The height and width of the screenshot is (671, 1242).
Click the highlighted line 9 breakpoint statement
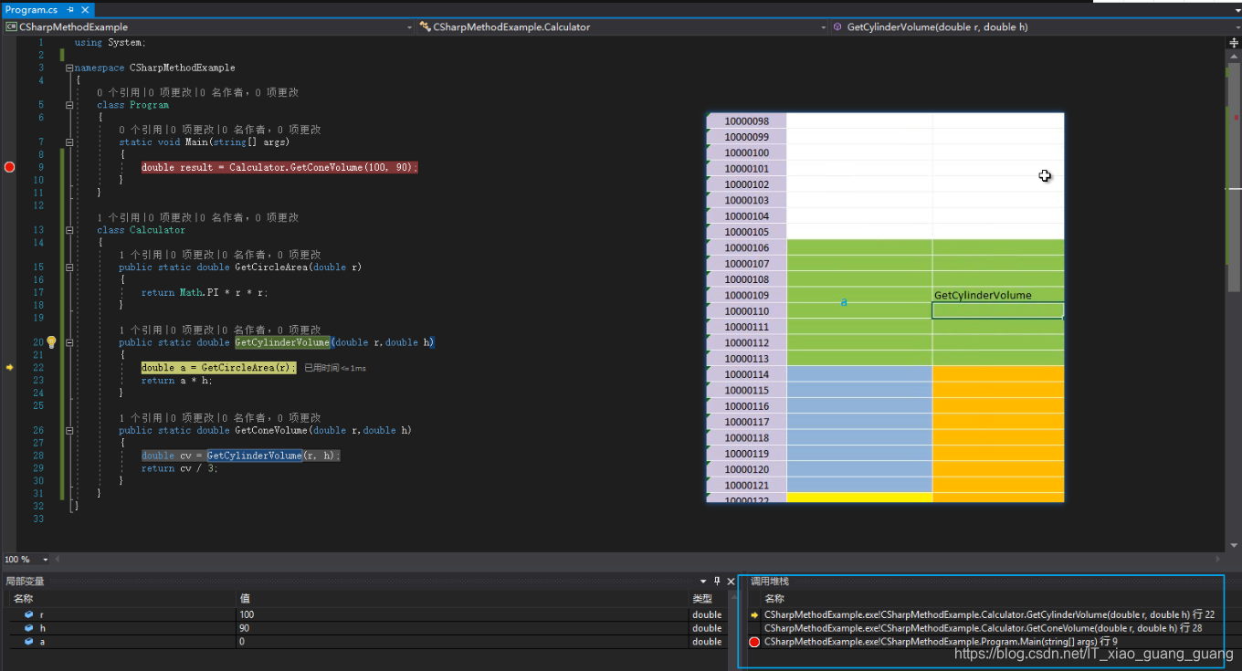279,167
